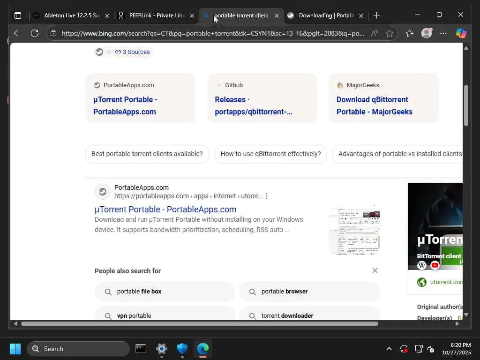Open the Settings gear taskbar icon
480x360 pixels.
(161, 349)
